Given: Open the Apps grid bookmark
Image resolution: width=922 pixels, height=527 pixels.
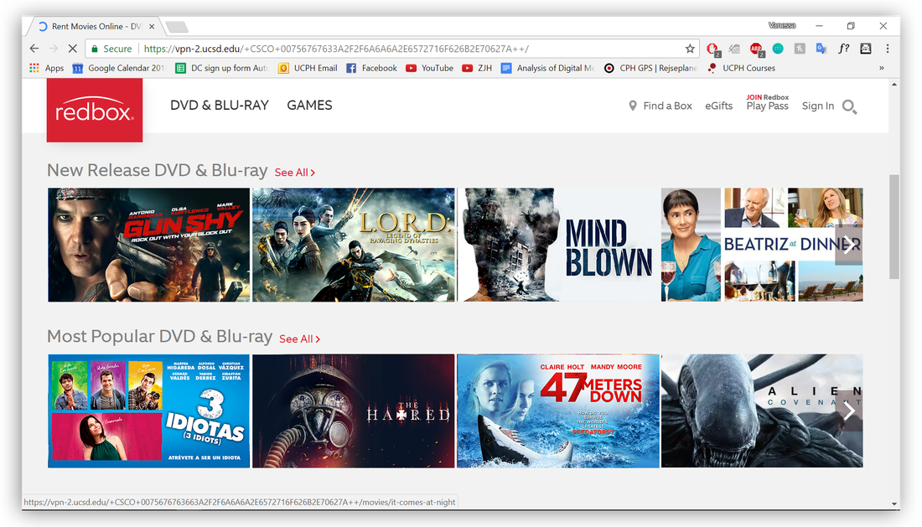Looking at the screenshot, I should click(x=46, y=68).
